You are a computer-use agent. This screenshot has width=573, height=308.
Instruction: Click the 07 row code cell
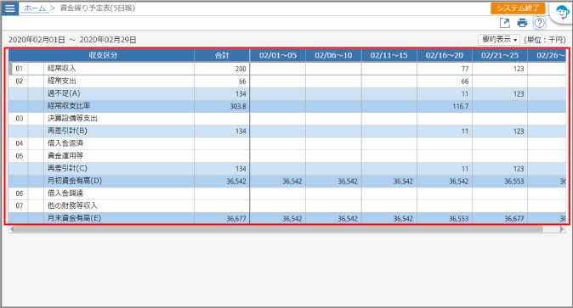click(x=19, y=206)
